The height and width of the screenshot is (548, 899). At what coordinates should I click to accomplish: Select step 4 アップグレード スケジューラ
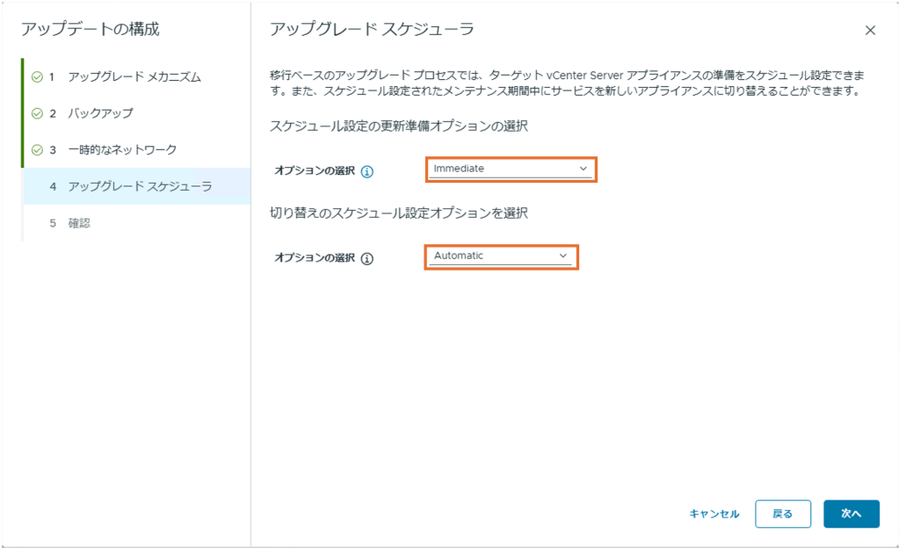point(139,186)
